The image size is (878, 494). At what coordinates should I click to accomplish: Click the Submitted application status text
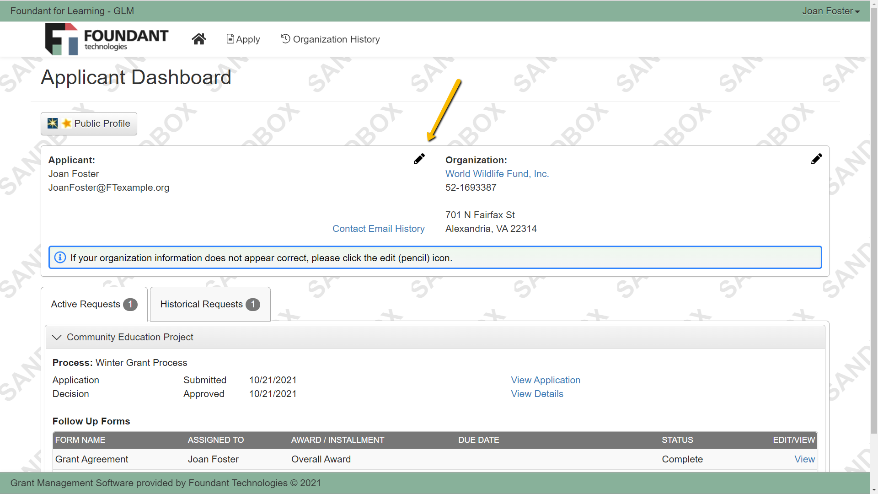pos(204,380)
